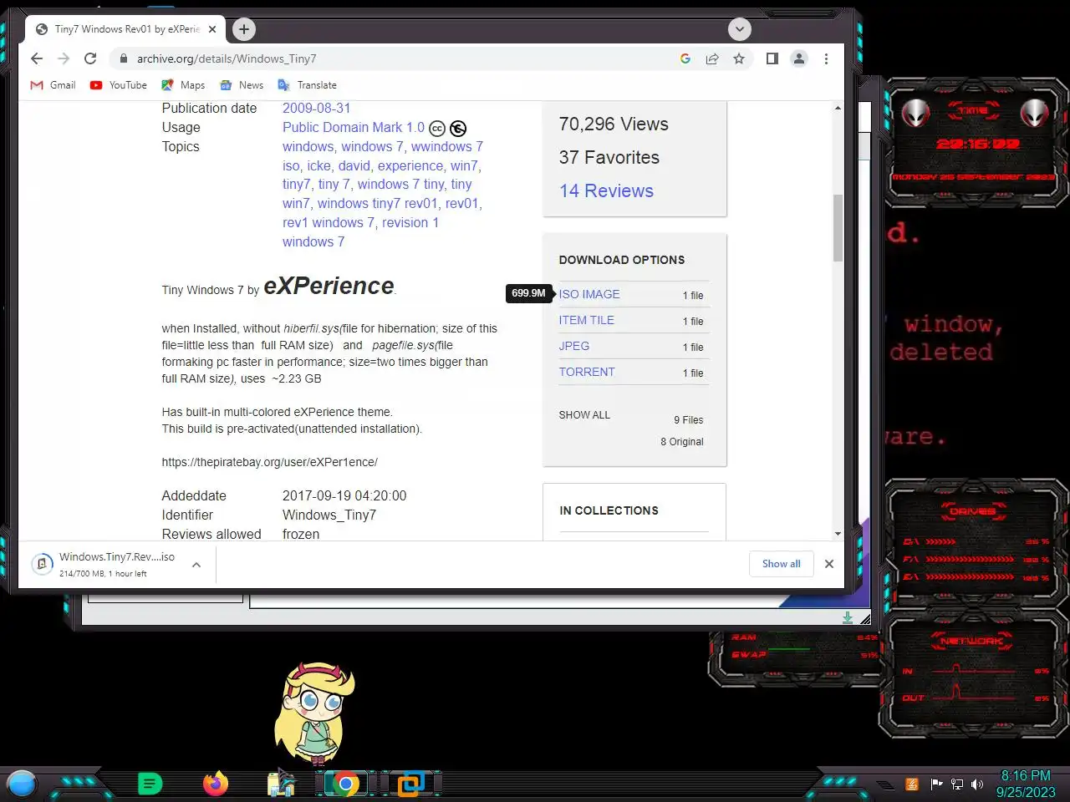Click the green download arrow in background window
The image size is (1070, 802).
pyautogui.click(x=848, y=617)
